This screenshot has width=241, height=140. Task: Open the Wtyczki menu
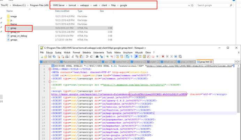139,52
